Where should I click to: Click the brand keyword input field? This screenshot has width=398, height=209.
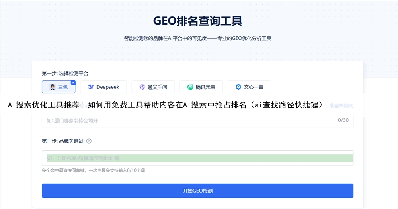click(197, 158)
